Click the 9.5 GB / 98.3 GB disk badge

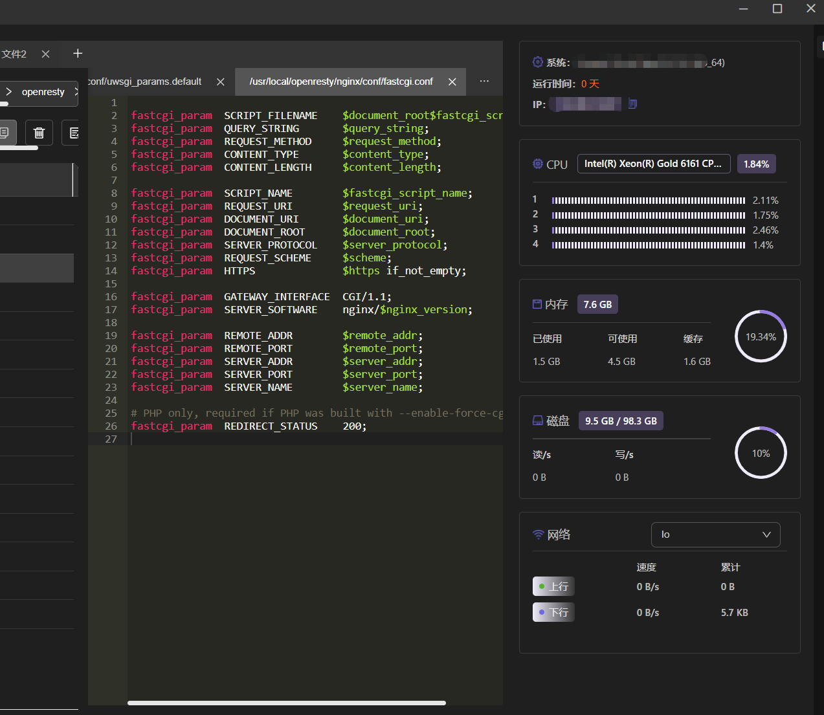[x=621, y=421]
